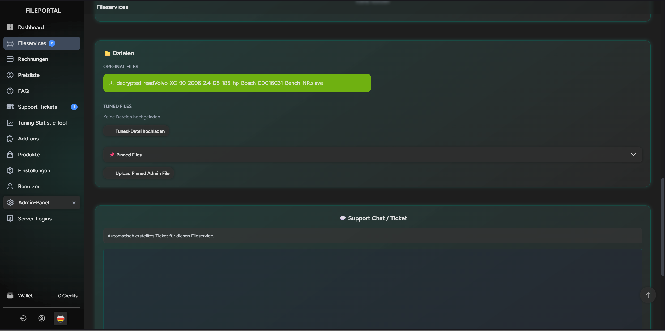Expand the Pinned Files section

point(633,155)
